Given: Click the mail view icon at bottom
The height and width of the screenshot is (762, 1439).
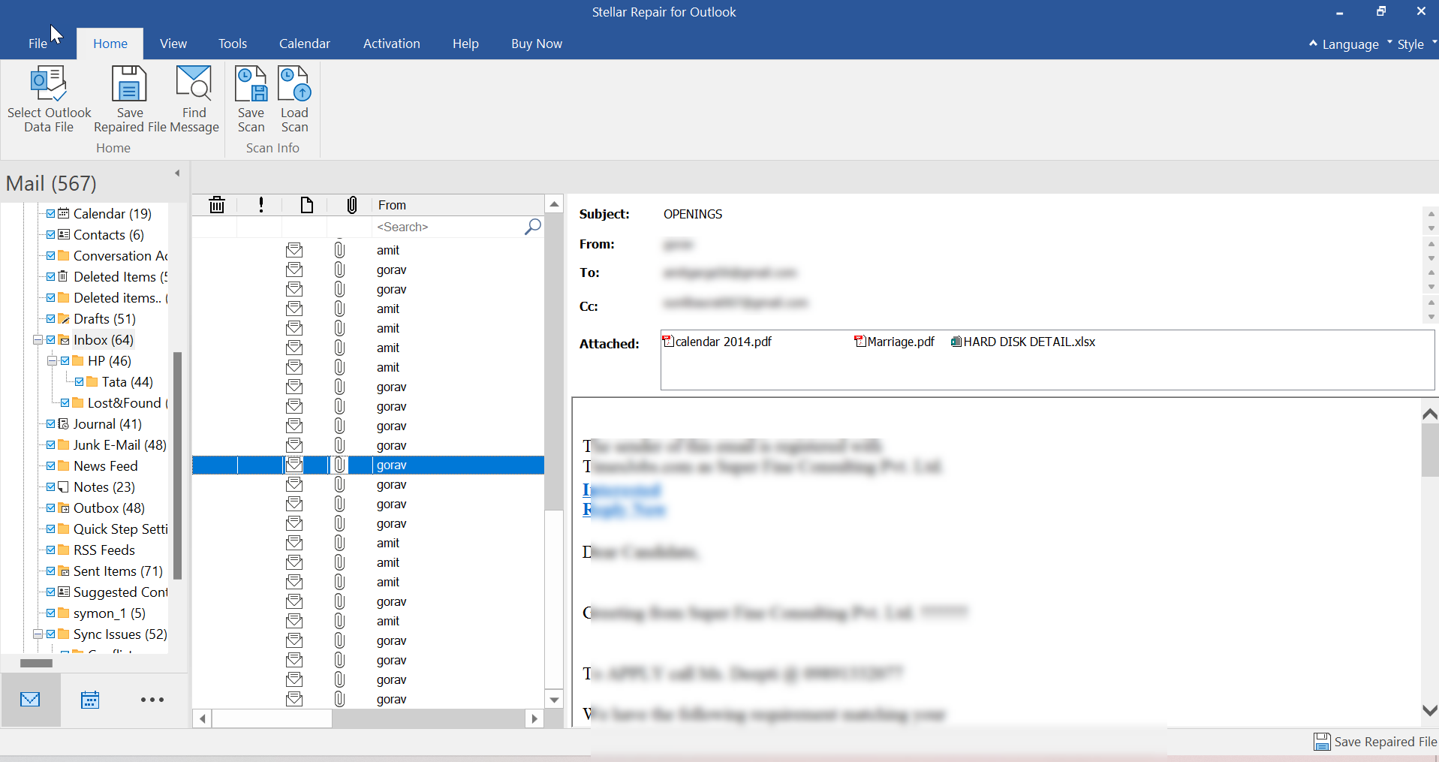Looking at the screenshot, I should [30, 700].
